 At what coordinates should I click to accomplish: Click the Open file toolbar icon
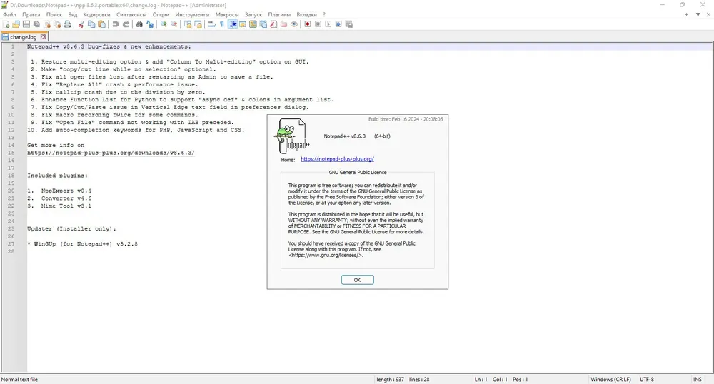[16, 24]
